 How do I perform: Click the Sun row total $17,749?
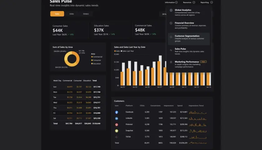97,87
